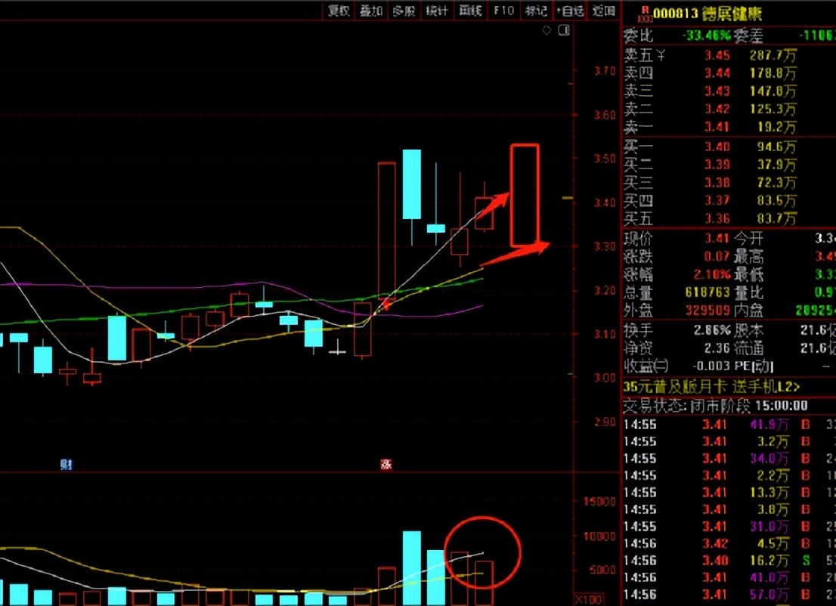
Task: Select the 卖一 row with 19.2万
Action: (729, 127)
